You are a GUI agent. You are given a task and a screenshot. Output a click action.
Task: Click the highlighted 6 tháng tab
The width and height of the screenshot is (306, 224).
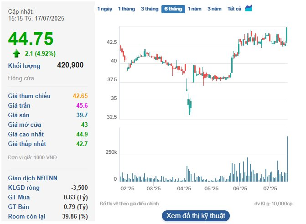click(x=173, y=9)
